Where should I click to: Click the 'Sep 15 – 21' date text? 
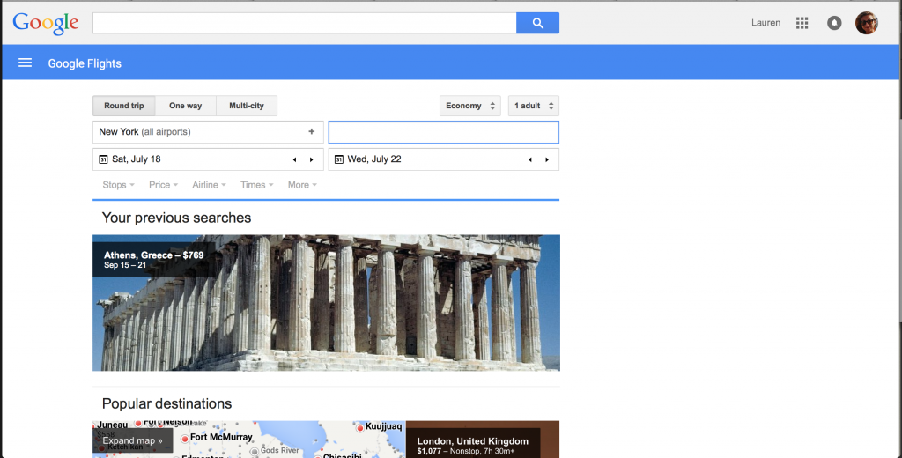[x=125, y=265]
